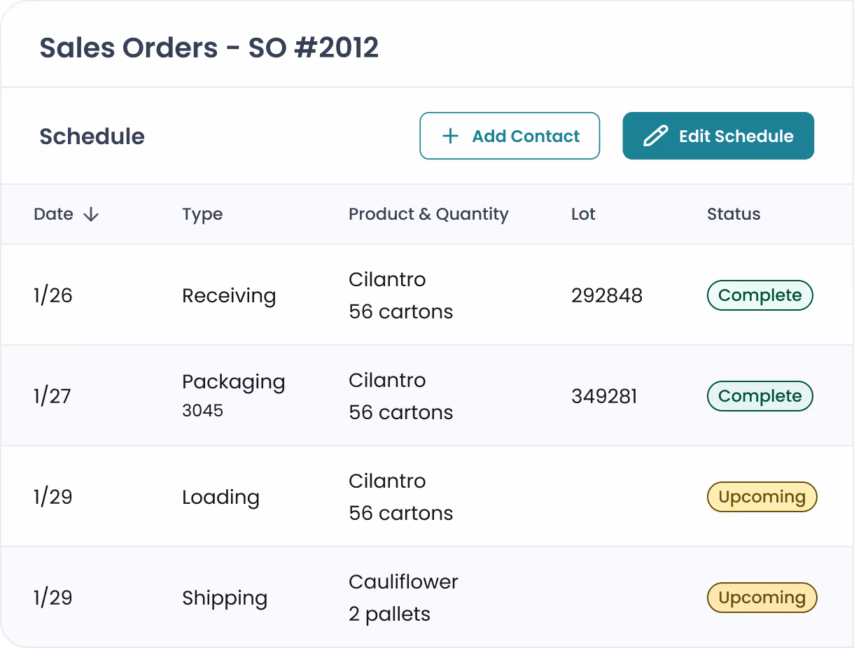854x648 pixels.
Task: Click the Schedule section heading
Action: [x=92, y=136]
